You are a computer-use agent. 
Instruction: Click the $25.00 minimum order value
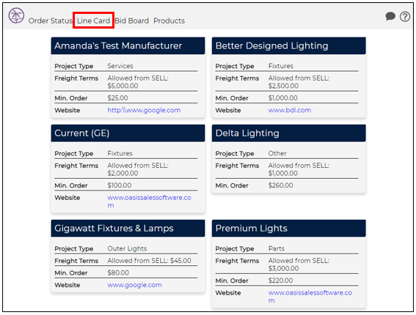point(117,98)
